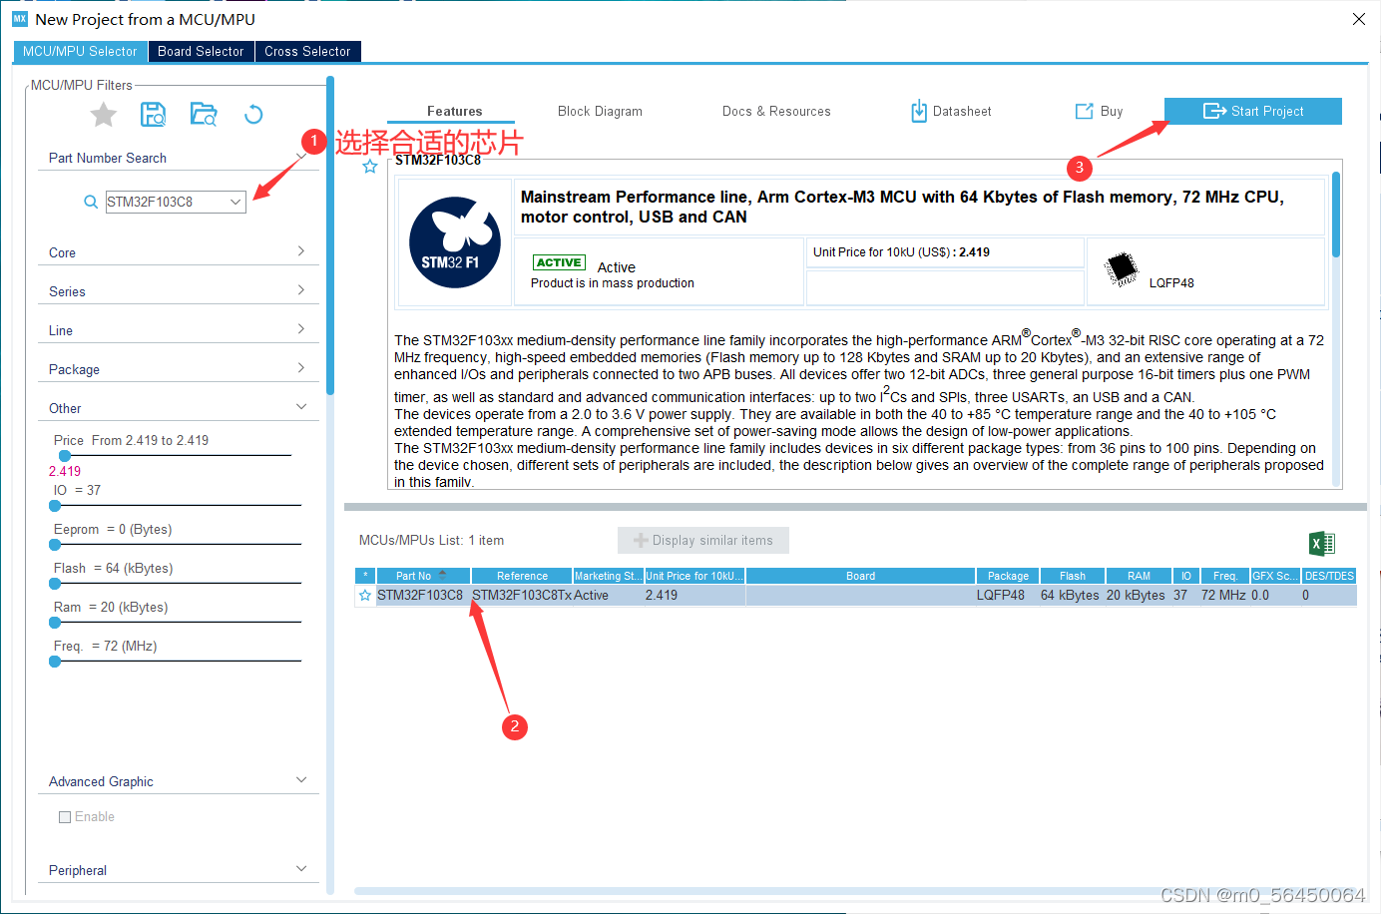
Task: Switch to the MCU/MPU Selector tab
Action: (x=80, y=52)
